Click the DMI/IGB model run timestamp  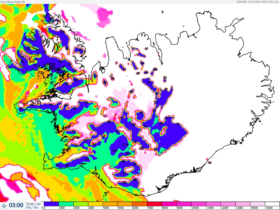[257, 2]
